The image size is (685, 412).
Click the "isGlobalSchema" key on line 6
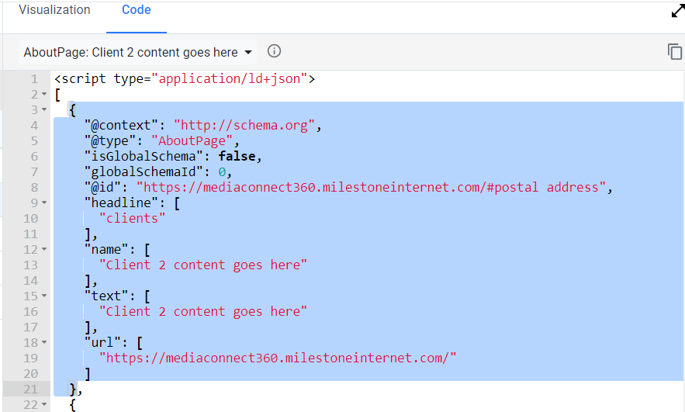[x=144, y=157]
